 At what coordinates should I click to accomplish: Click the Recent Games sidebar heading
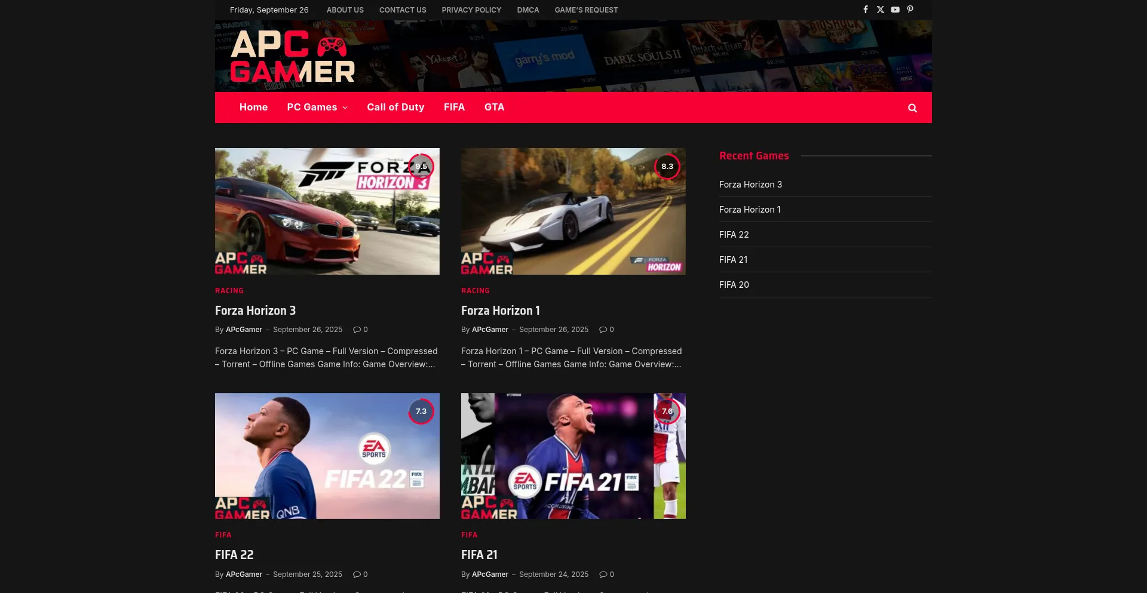tap(754, 156)
